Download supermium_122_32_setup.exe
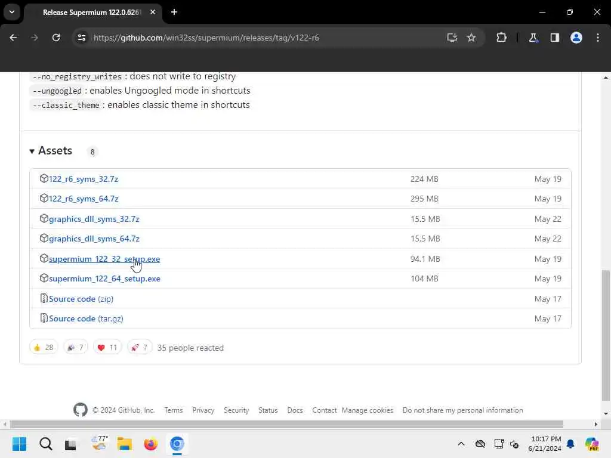Screen dimensions: 611x458 [x=104, y=259]
